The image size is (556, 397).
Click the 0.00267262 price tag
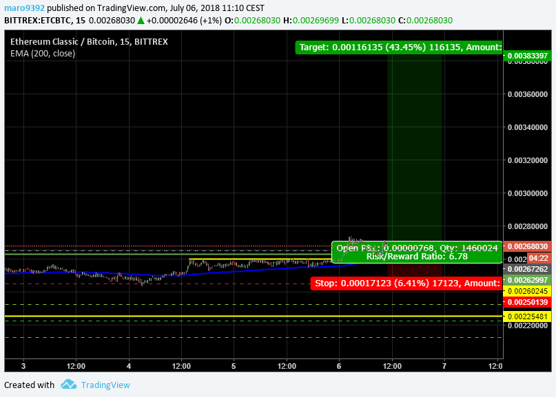tap(527, 269)
